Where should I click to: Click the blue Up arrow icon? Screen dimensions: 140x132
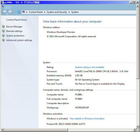tap(19, 12)
